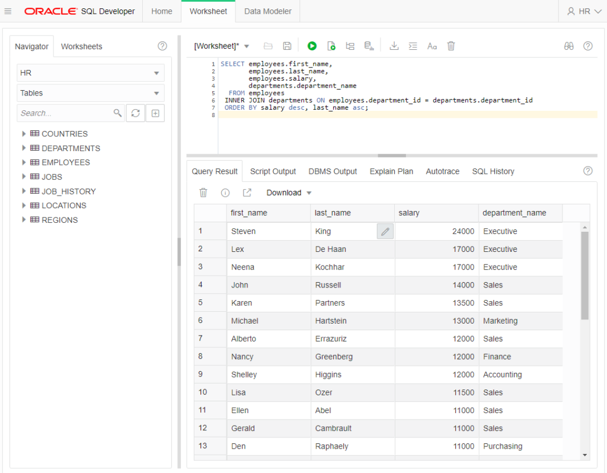Image resolution: width=607 pixels, height=473 pixels.
Task: Open the HR user menu
Action: tap(583, 11)
